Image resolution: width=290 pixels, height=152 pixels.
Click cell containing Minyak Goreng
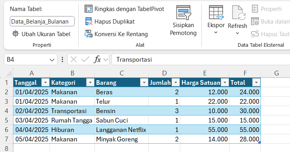click(x=122, y=139)
